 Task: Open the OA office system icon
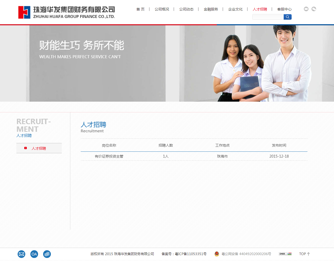coord(34,254)
